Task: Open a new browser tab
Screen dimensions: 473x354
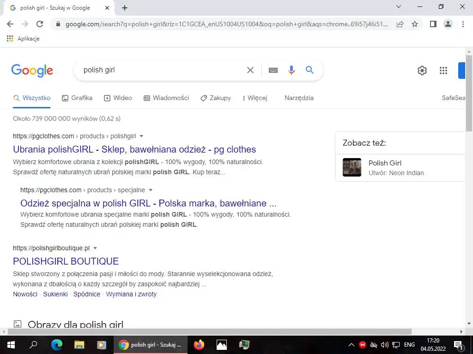Action: coord(125,8)
